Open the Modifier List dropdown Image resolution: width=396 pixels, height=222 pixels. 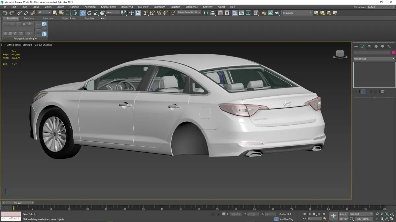(374, 59)
